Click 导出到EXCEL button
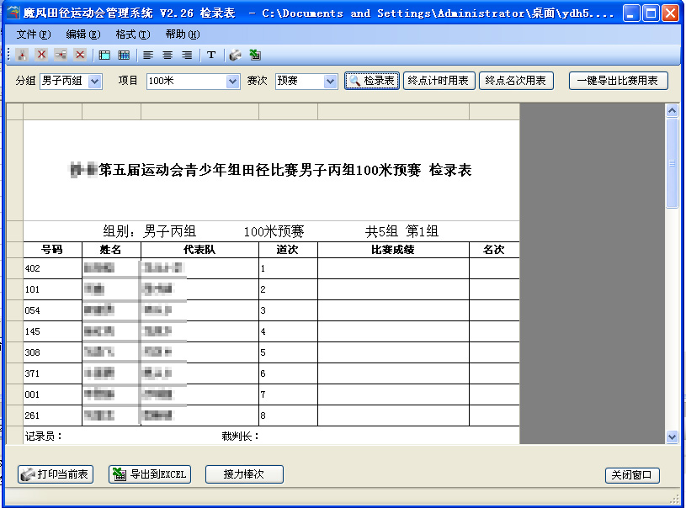The image size is (686, 508). click(x=150, y=474)
